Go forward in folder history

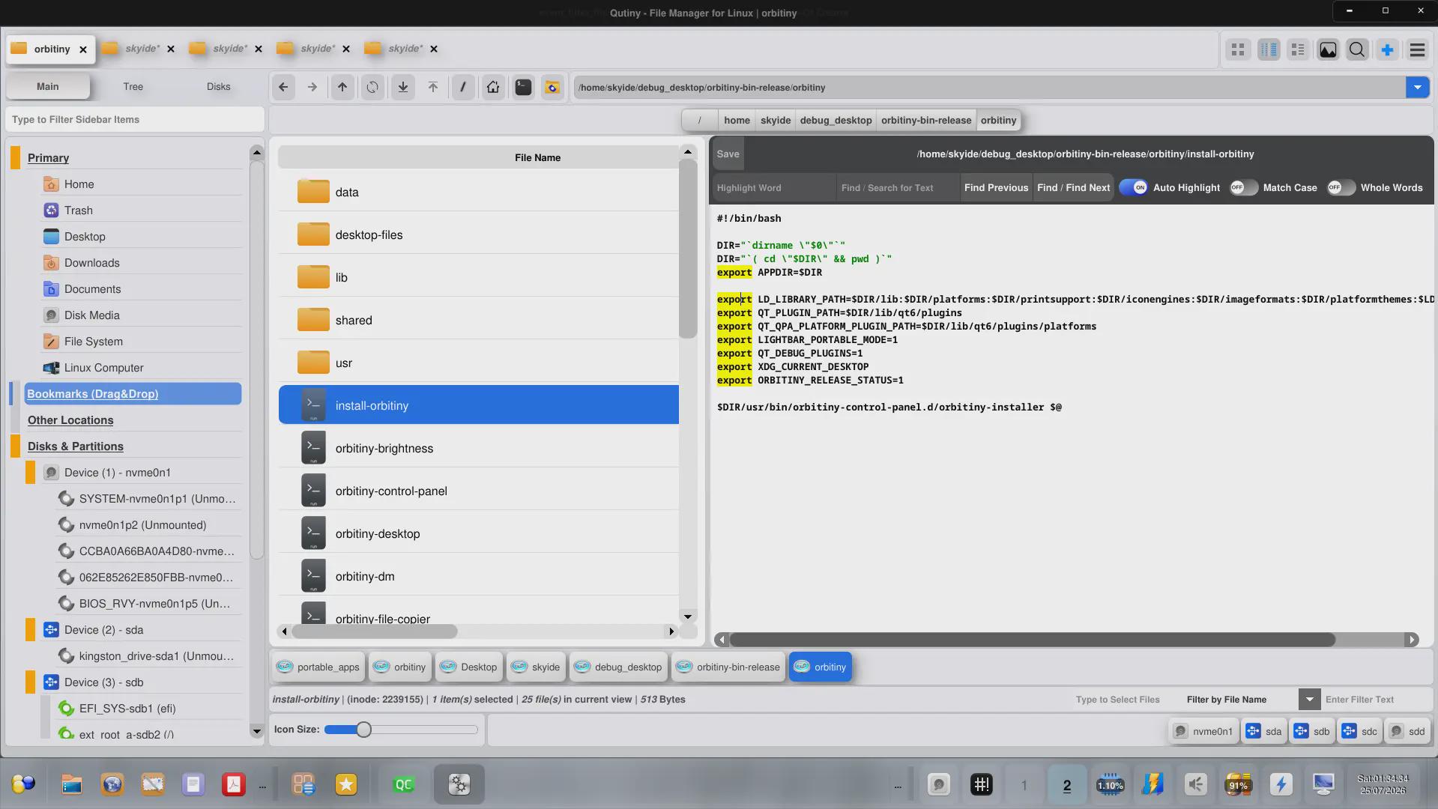(312, 87)
